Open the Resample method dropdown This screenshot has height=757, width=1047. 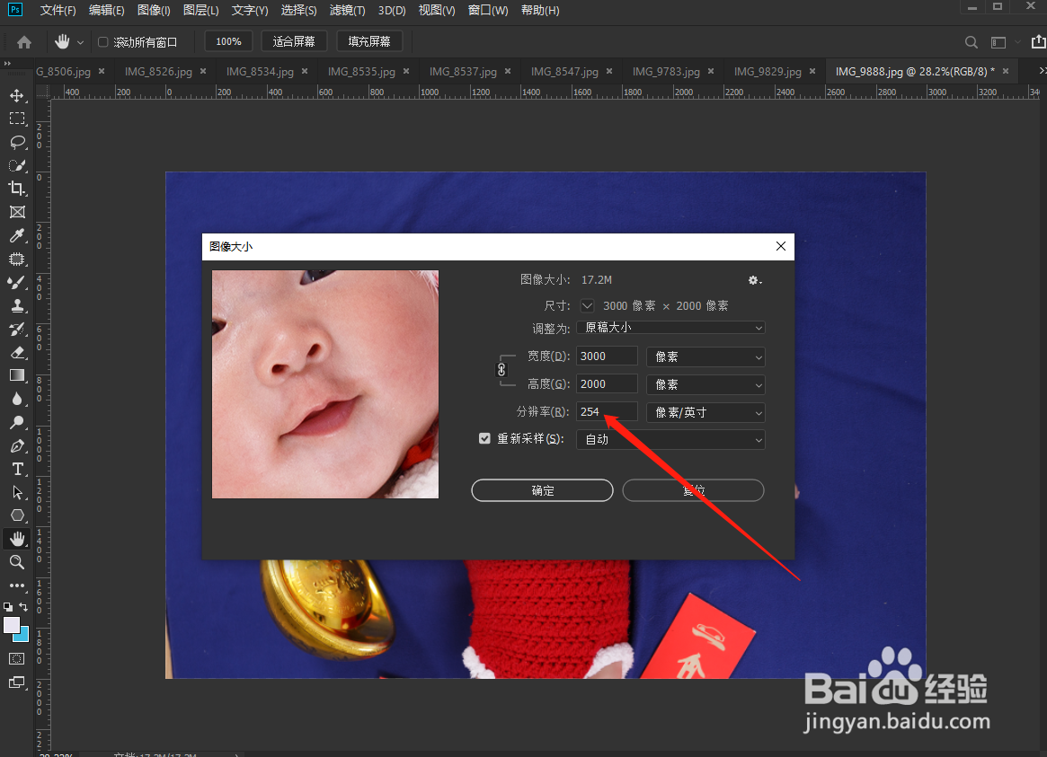click(x=670, y=439)
